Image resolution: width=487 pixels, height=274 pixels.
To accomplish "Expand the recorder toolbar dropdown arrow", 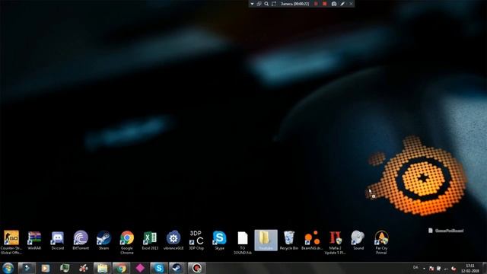I will pos(252,4).
